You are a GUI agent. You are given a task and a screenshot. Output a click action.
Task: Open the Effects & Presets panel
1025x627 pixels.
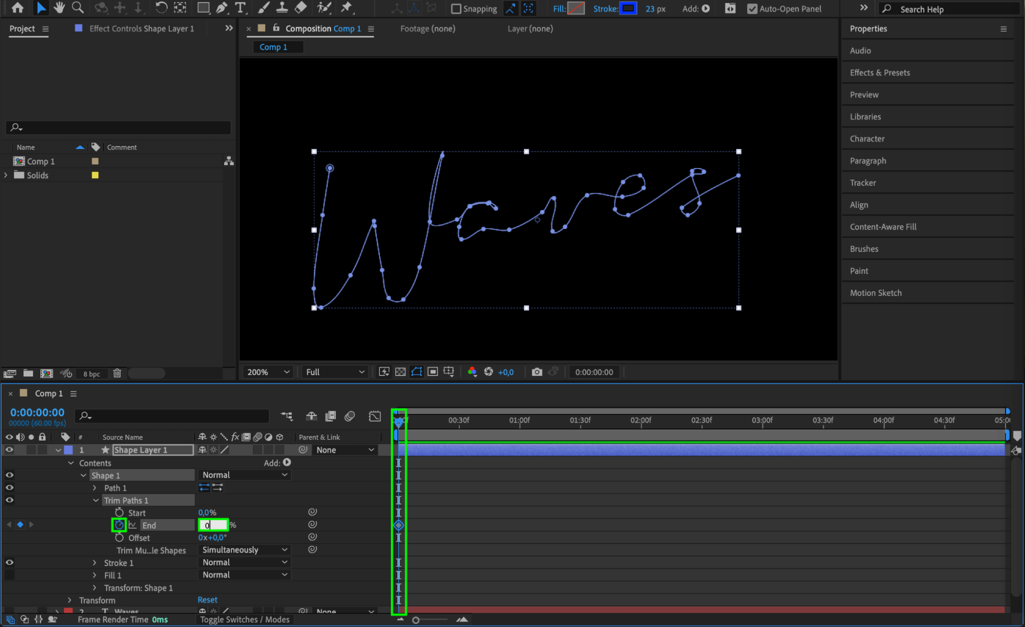click(x=879, y=73)
